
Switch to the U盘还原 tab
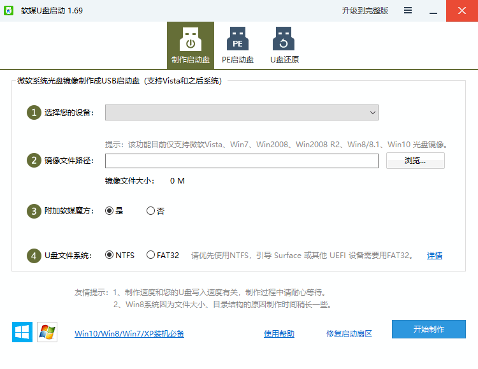[284, 45]
